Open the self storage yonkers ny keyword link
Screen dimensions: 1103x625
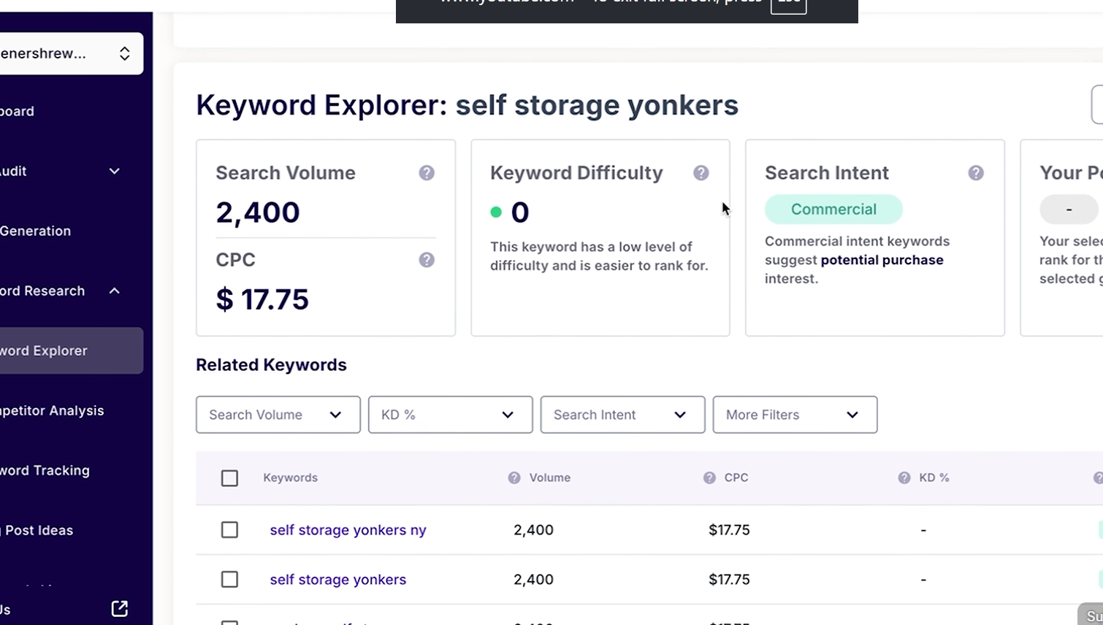coord(348,530)
